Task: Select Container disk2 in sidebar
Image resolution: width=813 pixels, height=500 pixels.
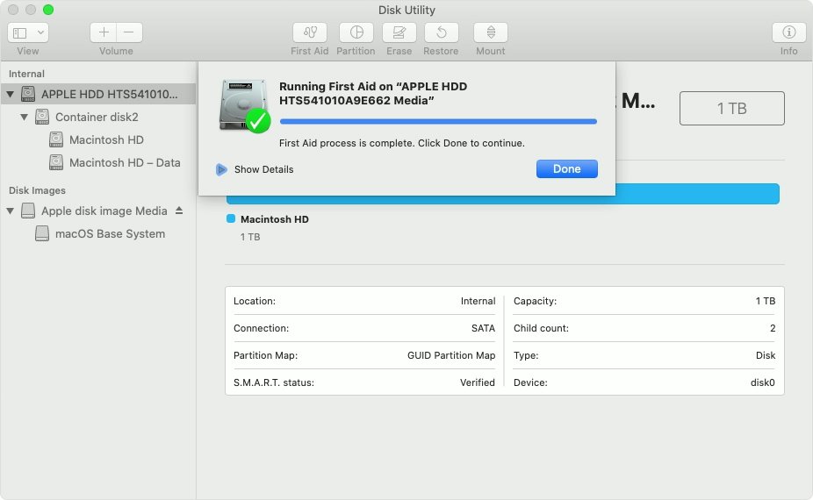Action: (97, 117)
